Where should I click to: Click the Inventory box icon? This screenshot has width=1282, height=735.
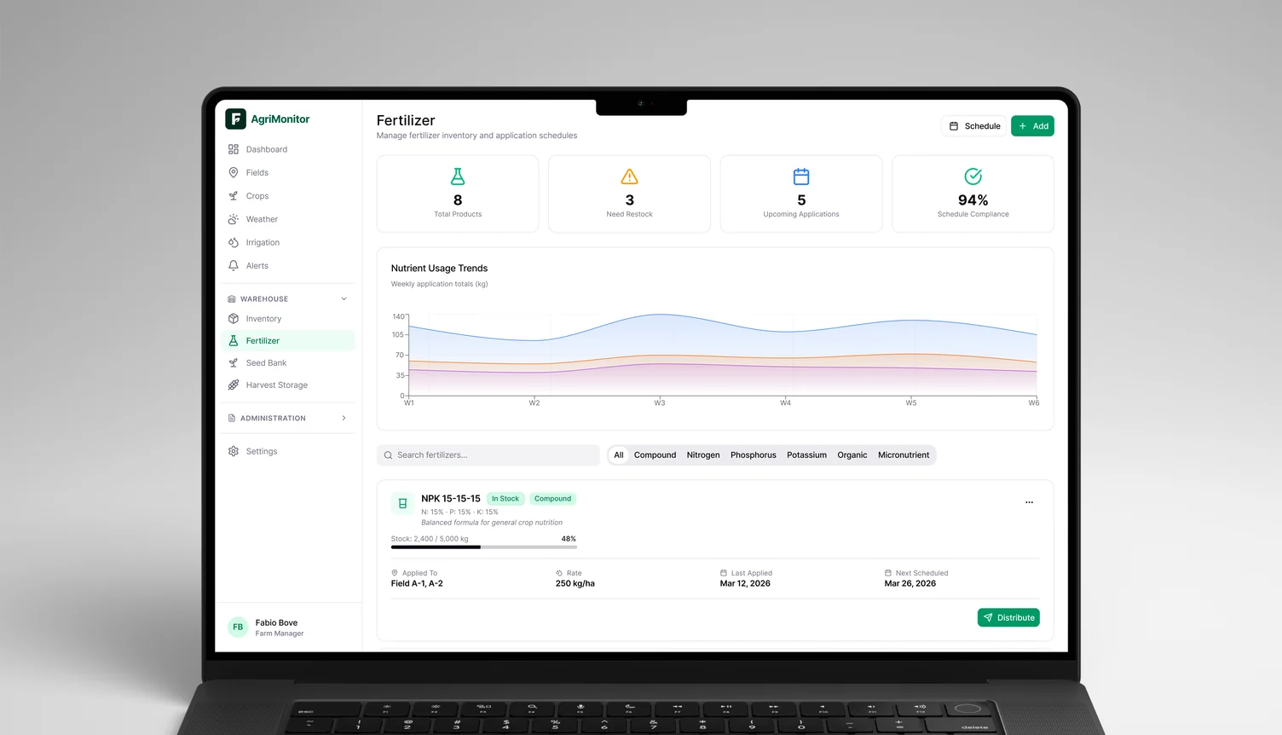click(234, 319)
